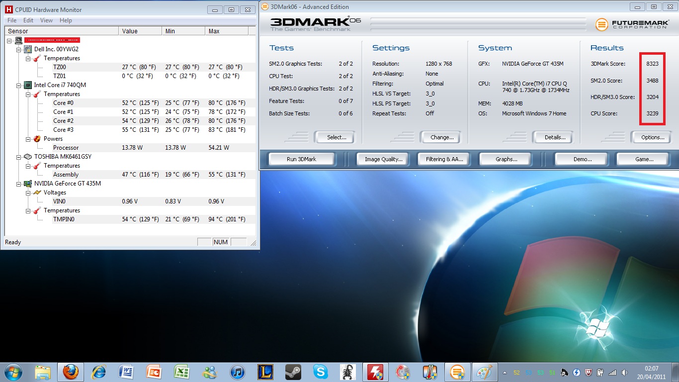Open the View menu in HWMonitor
Viewport: 679px width, 382px height.
pyautogui.click(x=46, y=20)
